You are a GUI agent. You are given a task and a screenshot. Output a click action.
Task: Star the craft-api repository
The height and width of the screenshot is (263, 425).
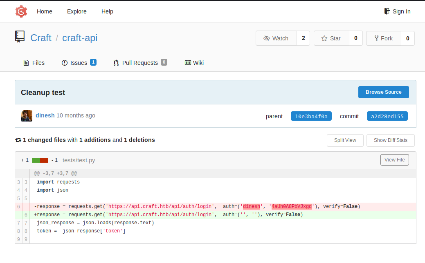coord(331,38)
